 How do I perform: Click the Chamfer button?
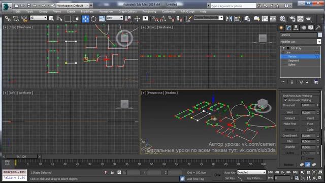click(290, 147)
